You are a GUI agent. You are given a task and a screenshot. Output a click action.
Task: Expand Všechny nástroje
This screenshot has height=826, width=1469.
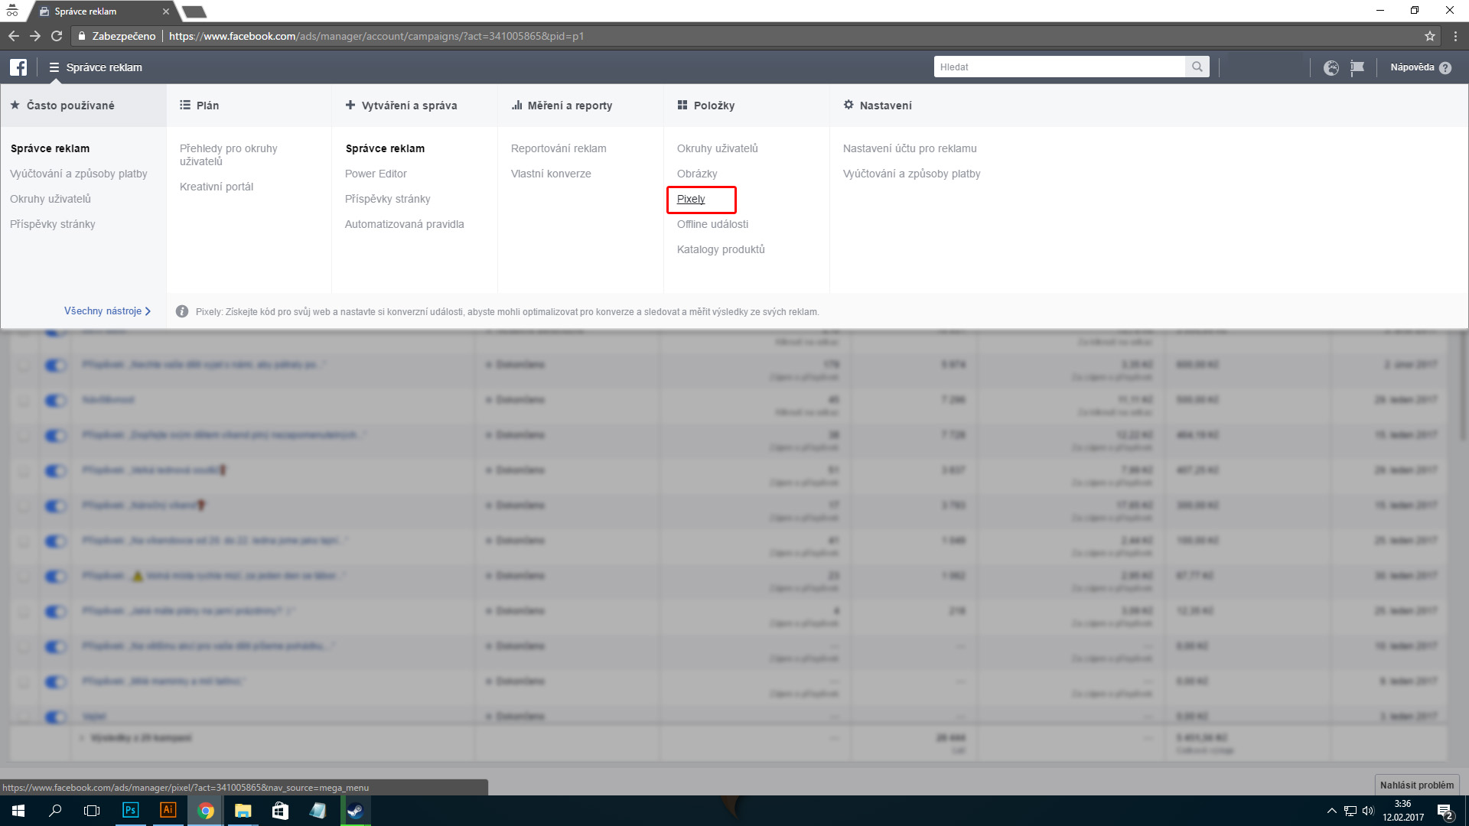click(x=107, y=311)
